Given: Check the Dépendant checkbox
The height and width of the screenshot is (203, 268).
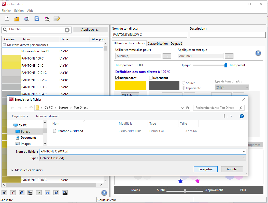Looking at the screenshot, I should click(151, 78).
